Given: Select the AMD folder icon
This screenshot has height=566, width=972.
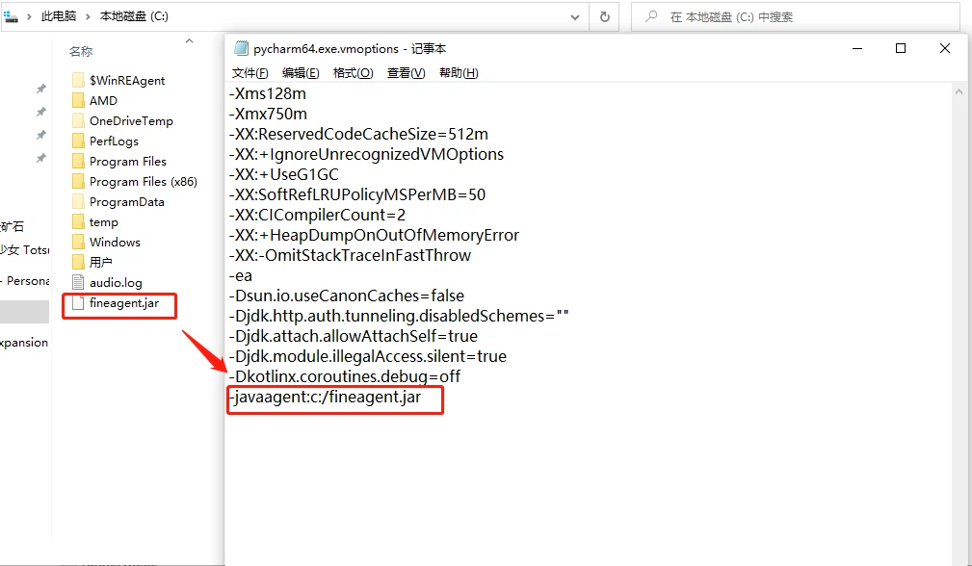Looking at the screenshot, I should [x=78, y=100].
